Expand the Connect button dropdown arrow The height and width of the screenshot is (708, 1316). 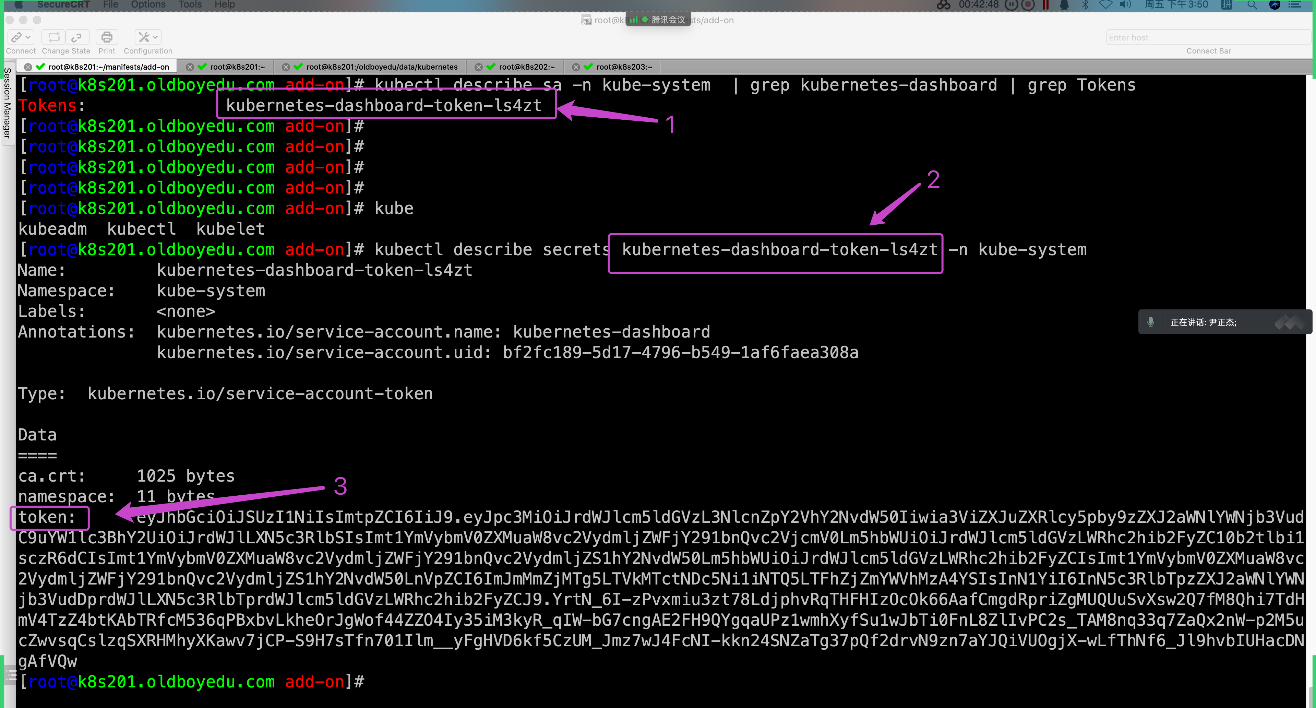[28, 37]
